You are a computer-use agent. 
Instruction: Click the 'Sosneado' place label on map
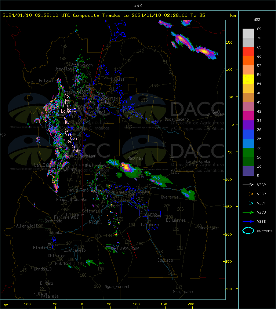[53, 221]
